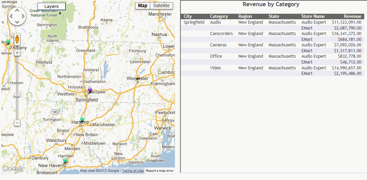Click the Springfield city cell
367x180 pixels.
pyautogui.click(x=194, y=23)
